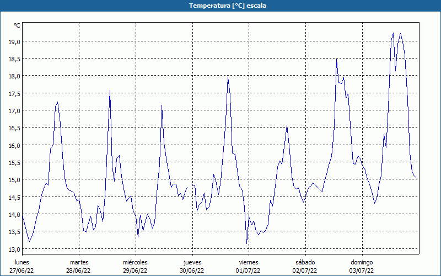
Task: Click the 'Temperatura [°C] escala' title
Action: pos(227,6)
